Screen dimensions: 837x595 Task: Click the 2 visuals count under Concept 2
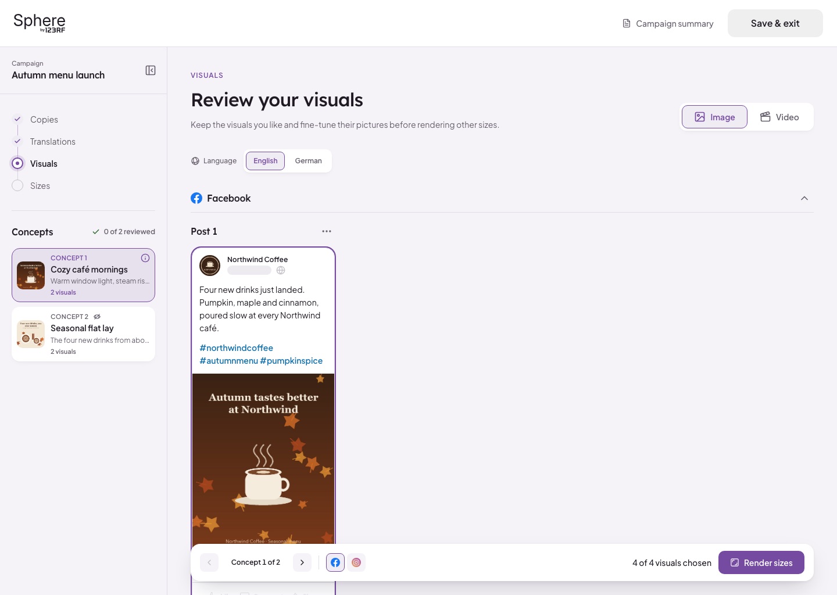point(63,352)
